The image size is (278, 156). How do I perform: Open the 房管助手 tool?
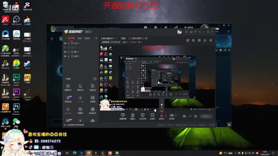[80, 87]
